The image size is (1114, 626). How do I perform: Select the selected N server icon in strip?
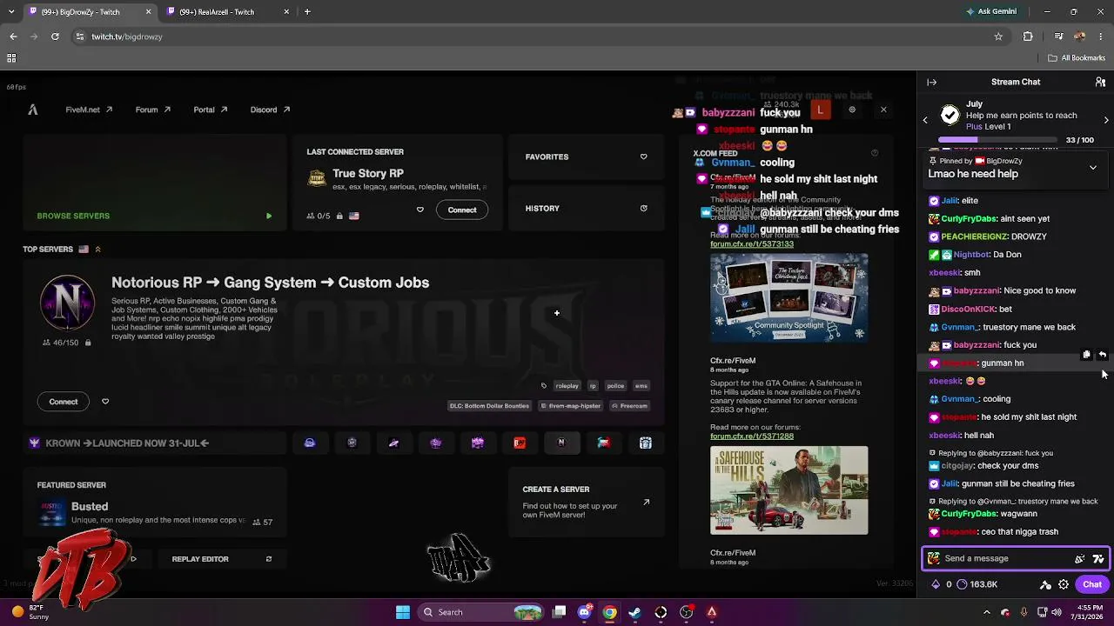[561, 443]
